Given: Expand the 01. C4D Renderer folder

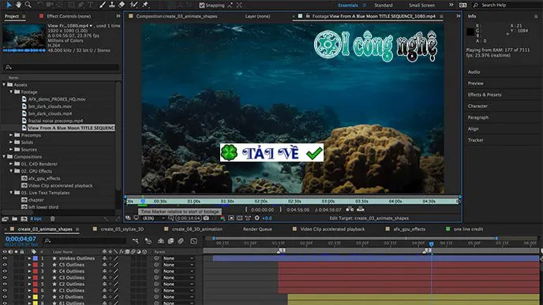Looking at the screenshot, I should pyautogui.click(x=11, y=164).
